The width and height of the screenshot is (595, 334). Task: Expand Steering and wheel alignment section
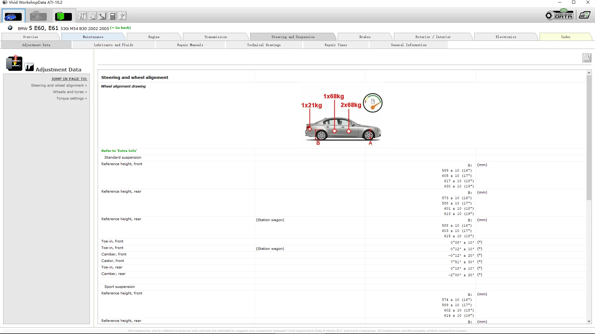tap(59, 85)
